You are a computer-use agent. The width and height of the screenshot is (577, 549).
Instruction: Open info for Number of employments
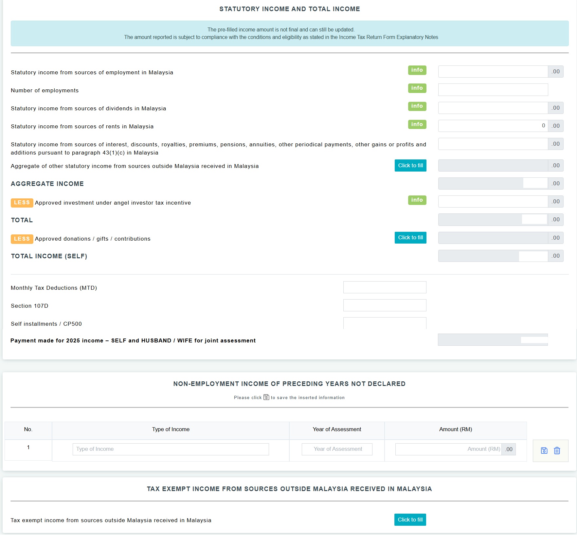(417, 88)
